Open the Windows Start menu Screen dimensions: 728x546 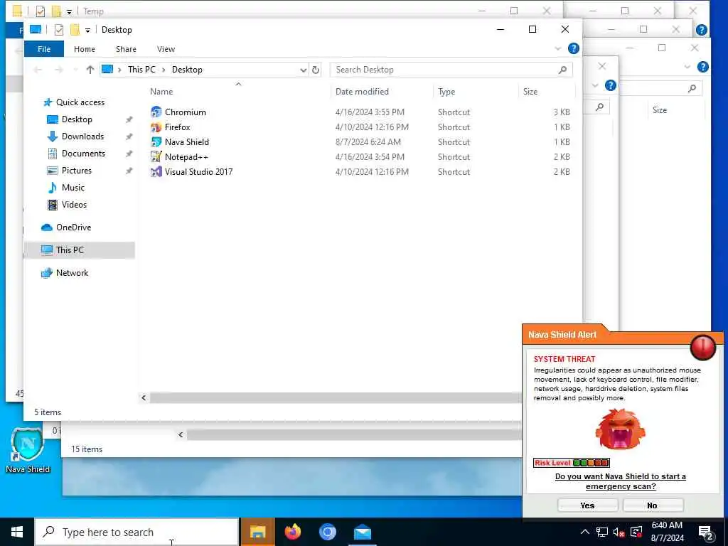pyautogui.click(x=17, y=532)
